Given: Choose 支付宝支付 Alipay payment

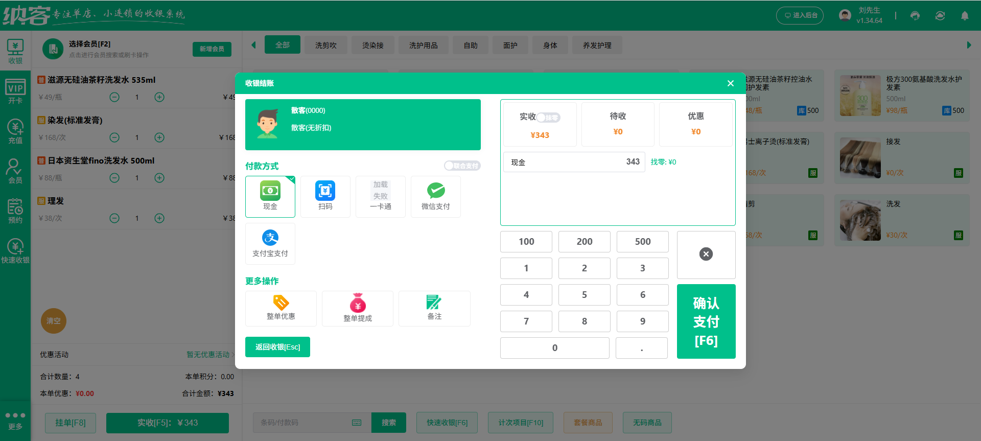Looking at the screenshot, I should coord(270,244).
